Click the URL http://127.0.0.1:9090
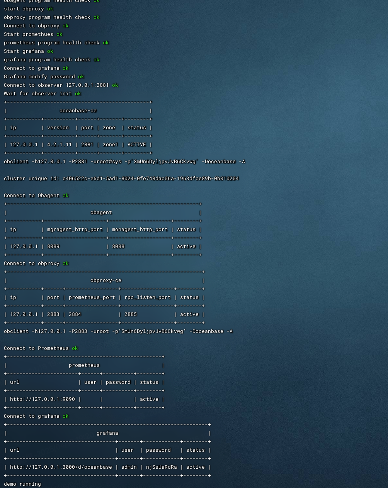The width and height of the screenshot is (388, 488). [43, 399]
